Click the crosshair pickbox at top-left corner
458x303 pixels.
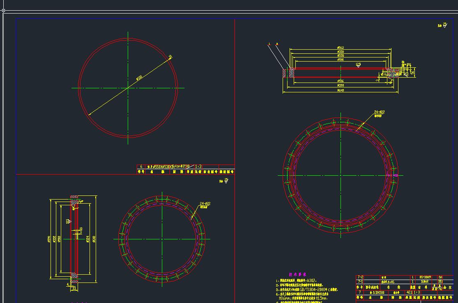point(3,11)
